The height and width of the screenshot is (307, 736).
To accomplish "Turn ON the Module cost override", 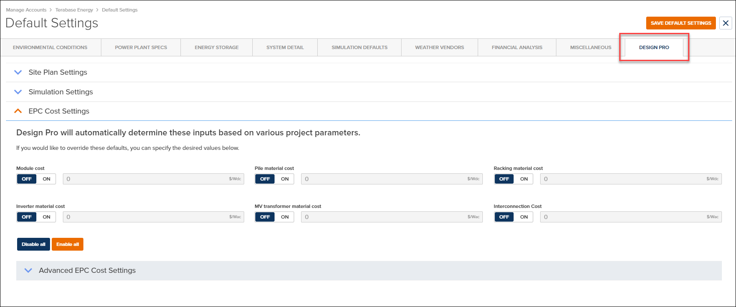I will [x=46, y=179].
